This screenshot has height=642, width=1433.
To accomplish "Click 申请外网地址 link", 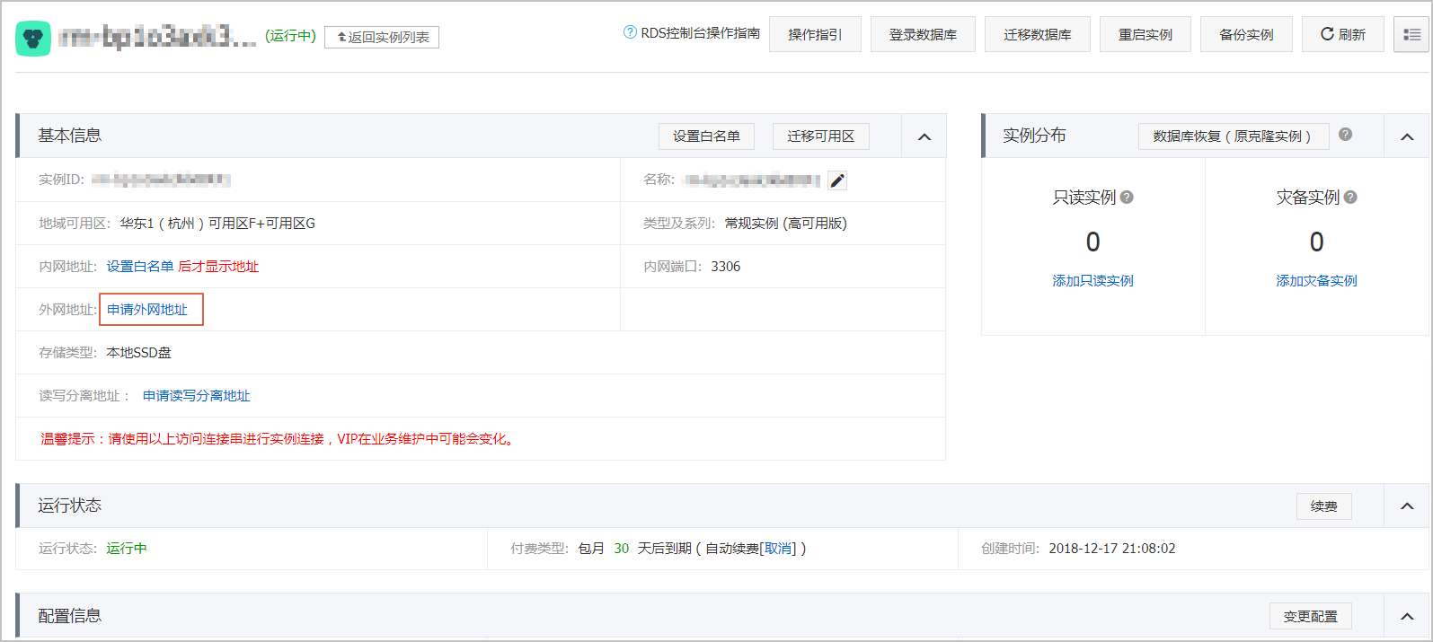I will (x=147, y=310).
